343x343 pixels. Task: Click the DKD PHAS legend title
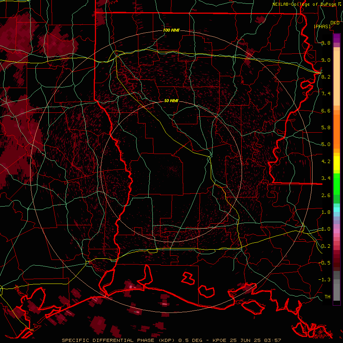(327, 24)
